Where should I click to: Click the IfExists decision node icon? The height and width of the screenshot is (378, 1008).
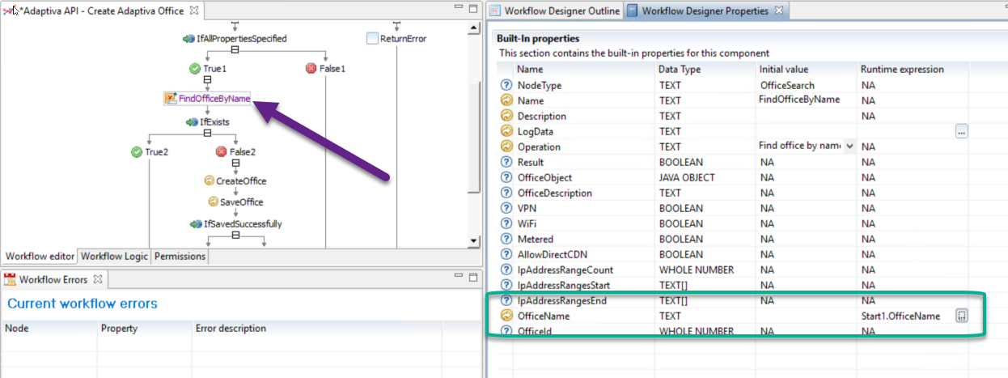192,122
